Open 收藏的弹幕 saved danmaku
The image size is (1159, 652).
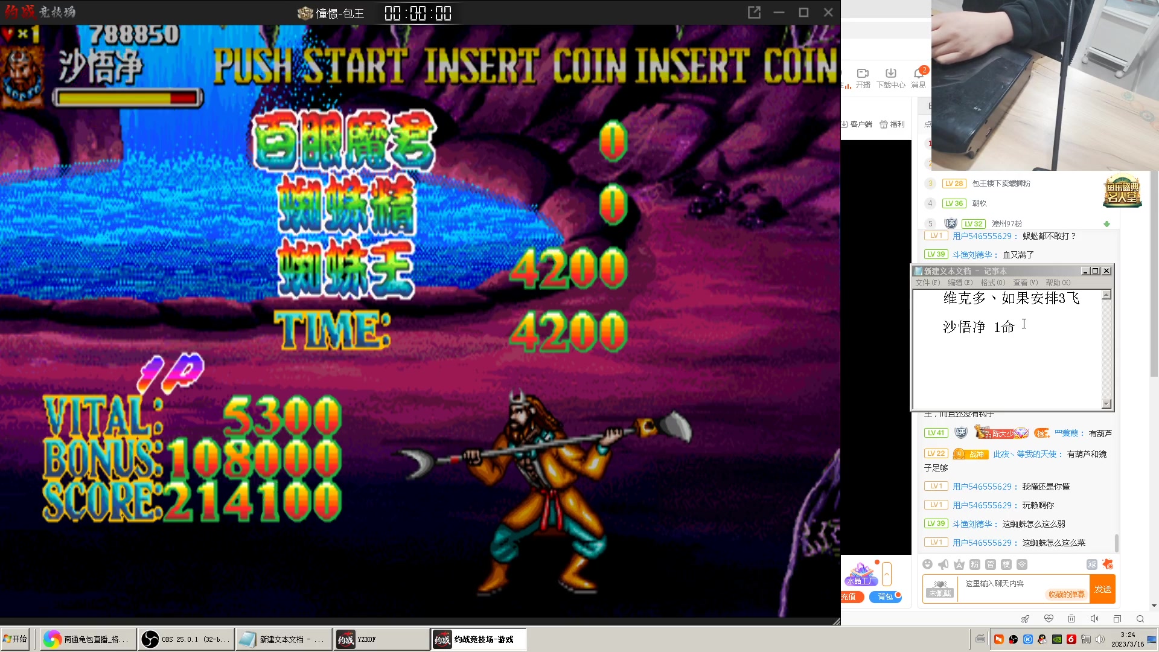point(1066,595)
